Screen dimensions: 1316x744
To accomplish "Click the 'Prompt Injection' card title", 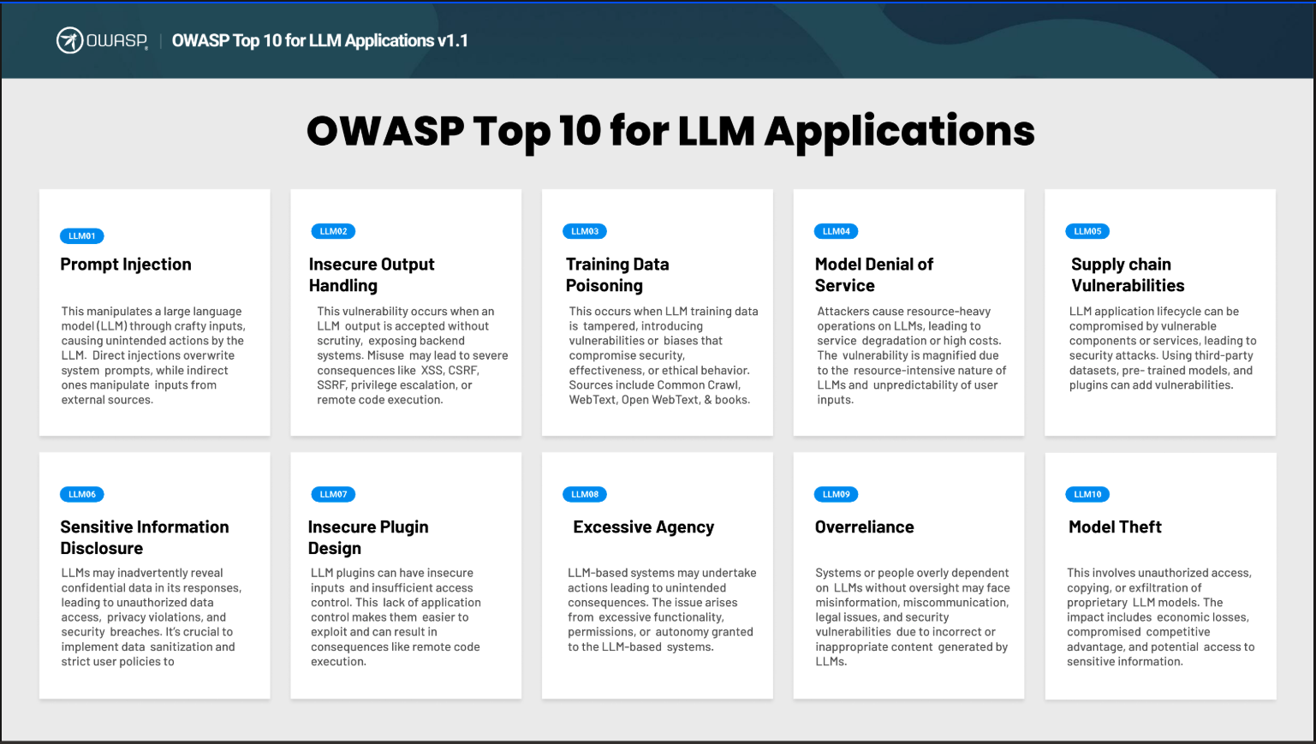I will pos(126,265).
